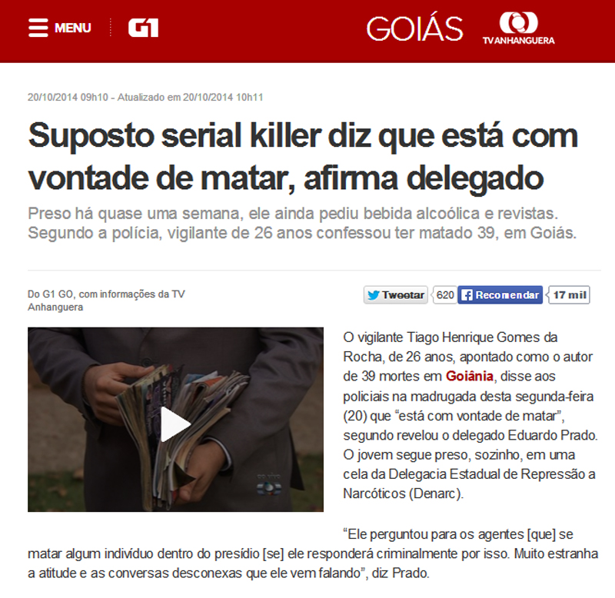The height and width of the screenshot is (598, 615).
Task: Click the article headline about serial killer
Action: pos(303,157)
